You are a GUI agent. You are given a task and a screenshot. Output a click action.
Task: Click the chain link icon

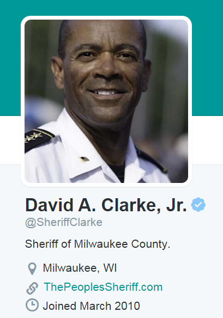[x=32, y=288]
